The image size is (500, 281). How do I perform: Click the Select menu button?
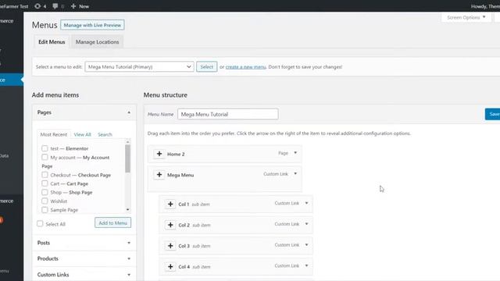(206, 66)
